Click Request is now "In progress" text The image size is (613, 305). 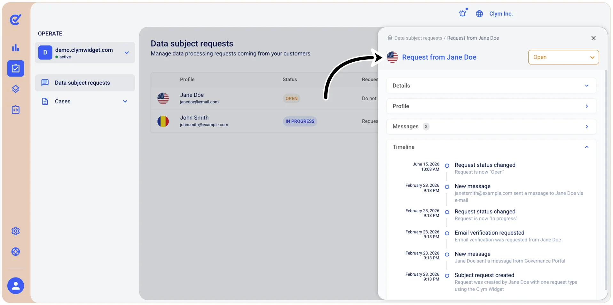coord(486,218)
